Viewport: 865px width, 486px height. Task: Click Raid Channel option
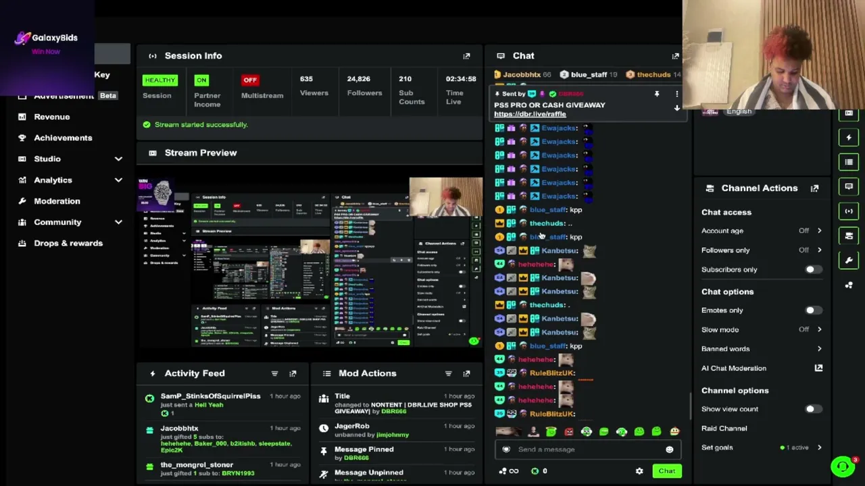724,429
